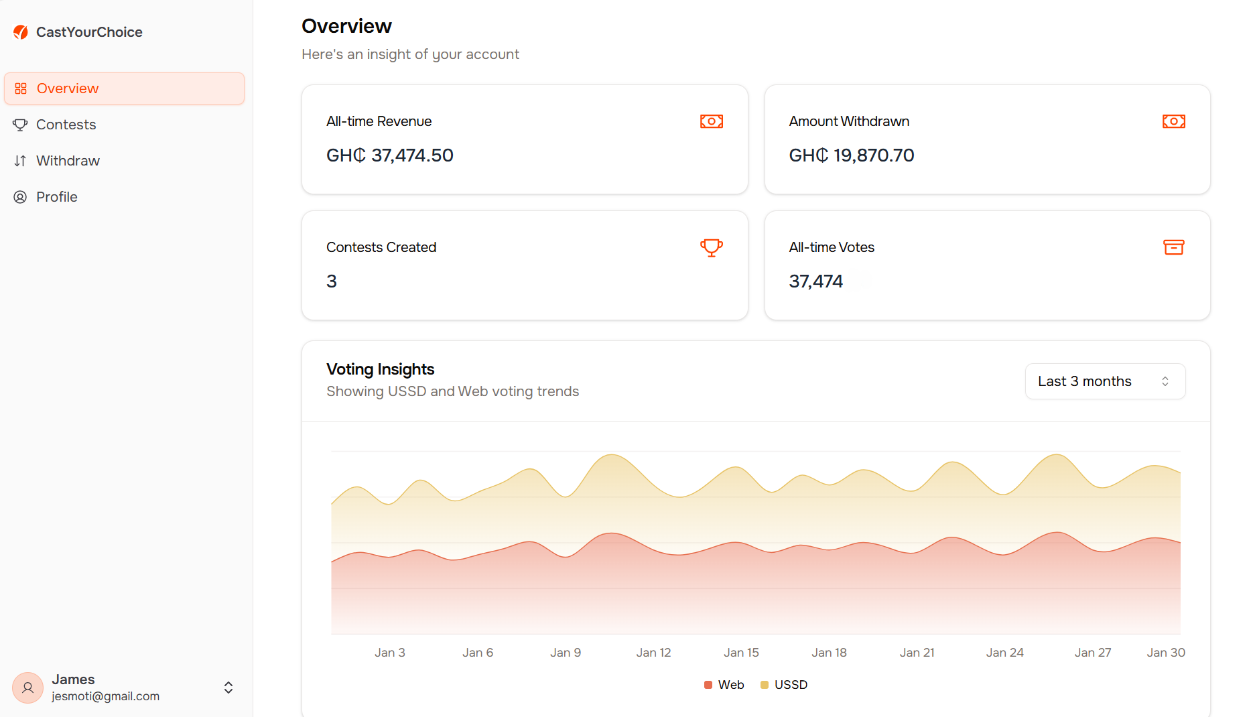Click the Overview grid icon in sidebar
This screenshot has width=1251, height=717.
(x=21, y=88)
